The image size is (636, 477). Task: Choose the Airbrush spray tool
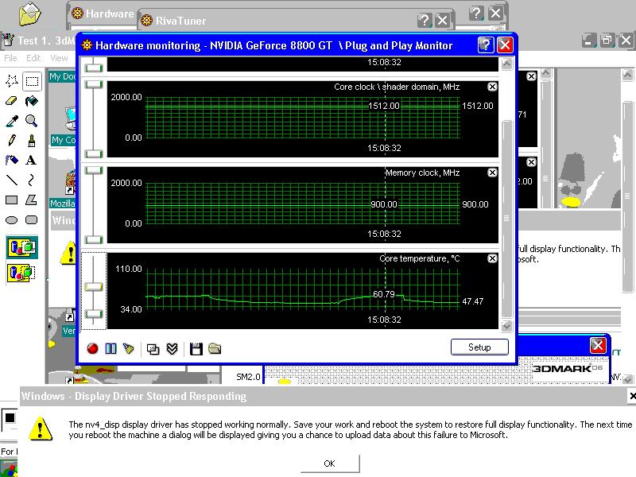click(12, 161)
